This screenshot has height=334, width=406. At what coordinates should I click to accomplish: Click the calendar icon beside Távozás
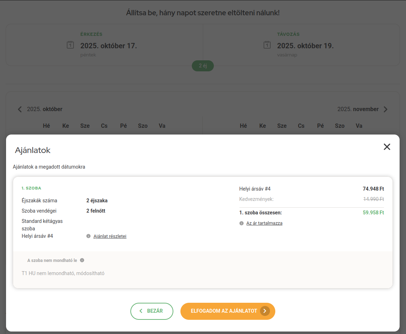[267, 45]
